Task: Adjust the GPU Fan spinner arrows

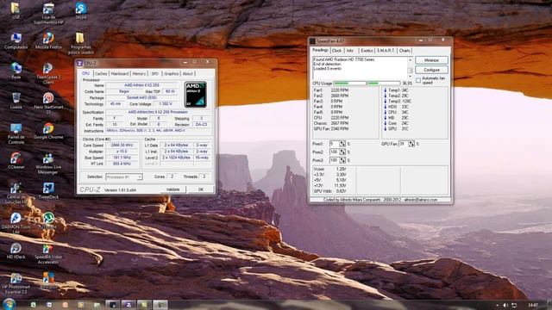Action: click(x=411, y=144)
